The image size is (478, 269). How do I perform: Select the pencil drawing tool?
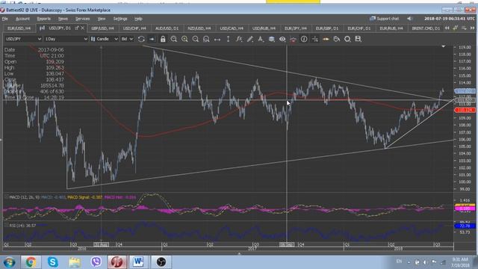pyautogui.click(x=249, y=39)
